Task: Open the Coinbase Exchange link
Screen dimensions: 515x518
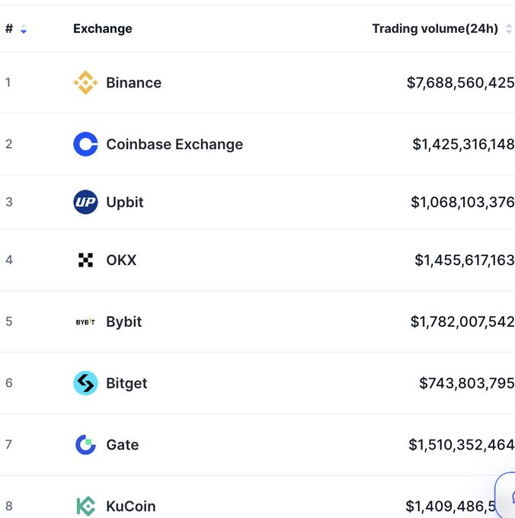Action: point(174,145)
